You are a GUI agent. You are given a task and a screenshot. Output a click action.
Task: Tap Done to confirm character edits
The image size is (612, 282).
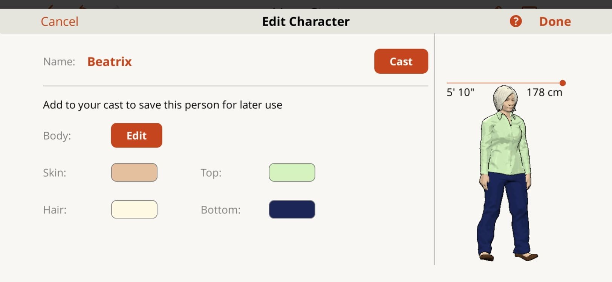click(x=555, y=21)
